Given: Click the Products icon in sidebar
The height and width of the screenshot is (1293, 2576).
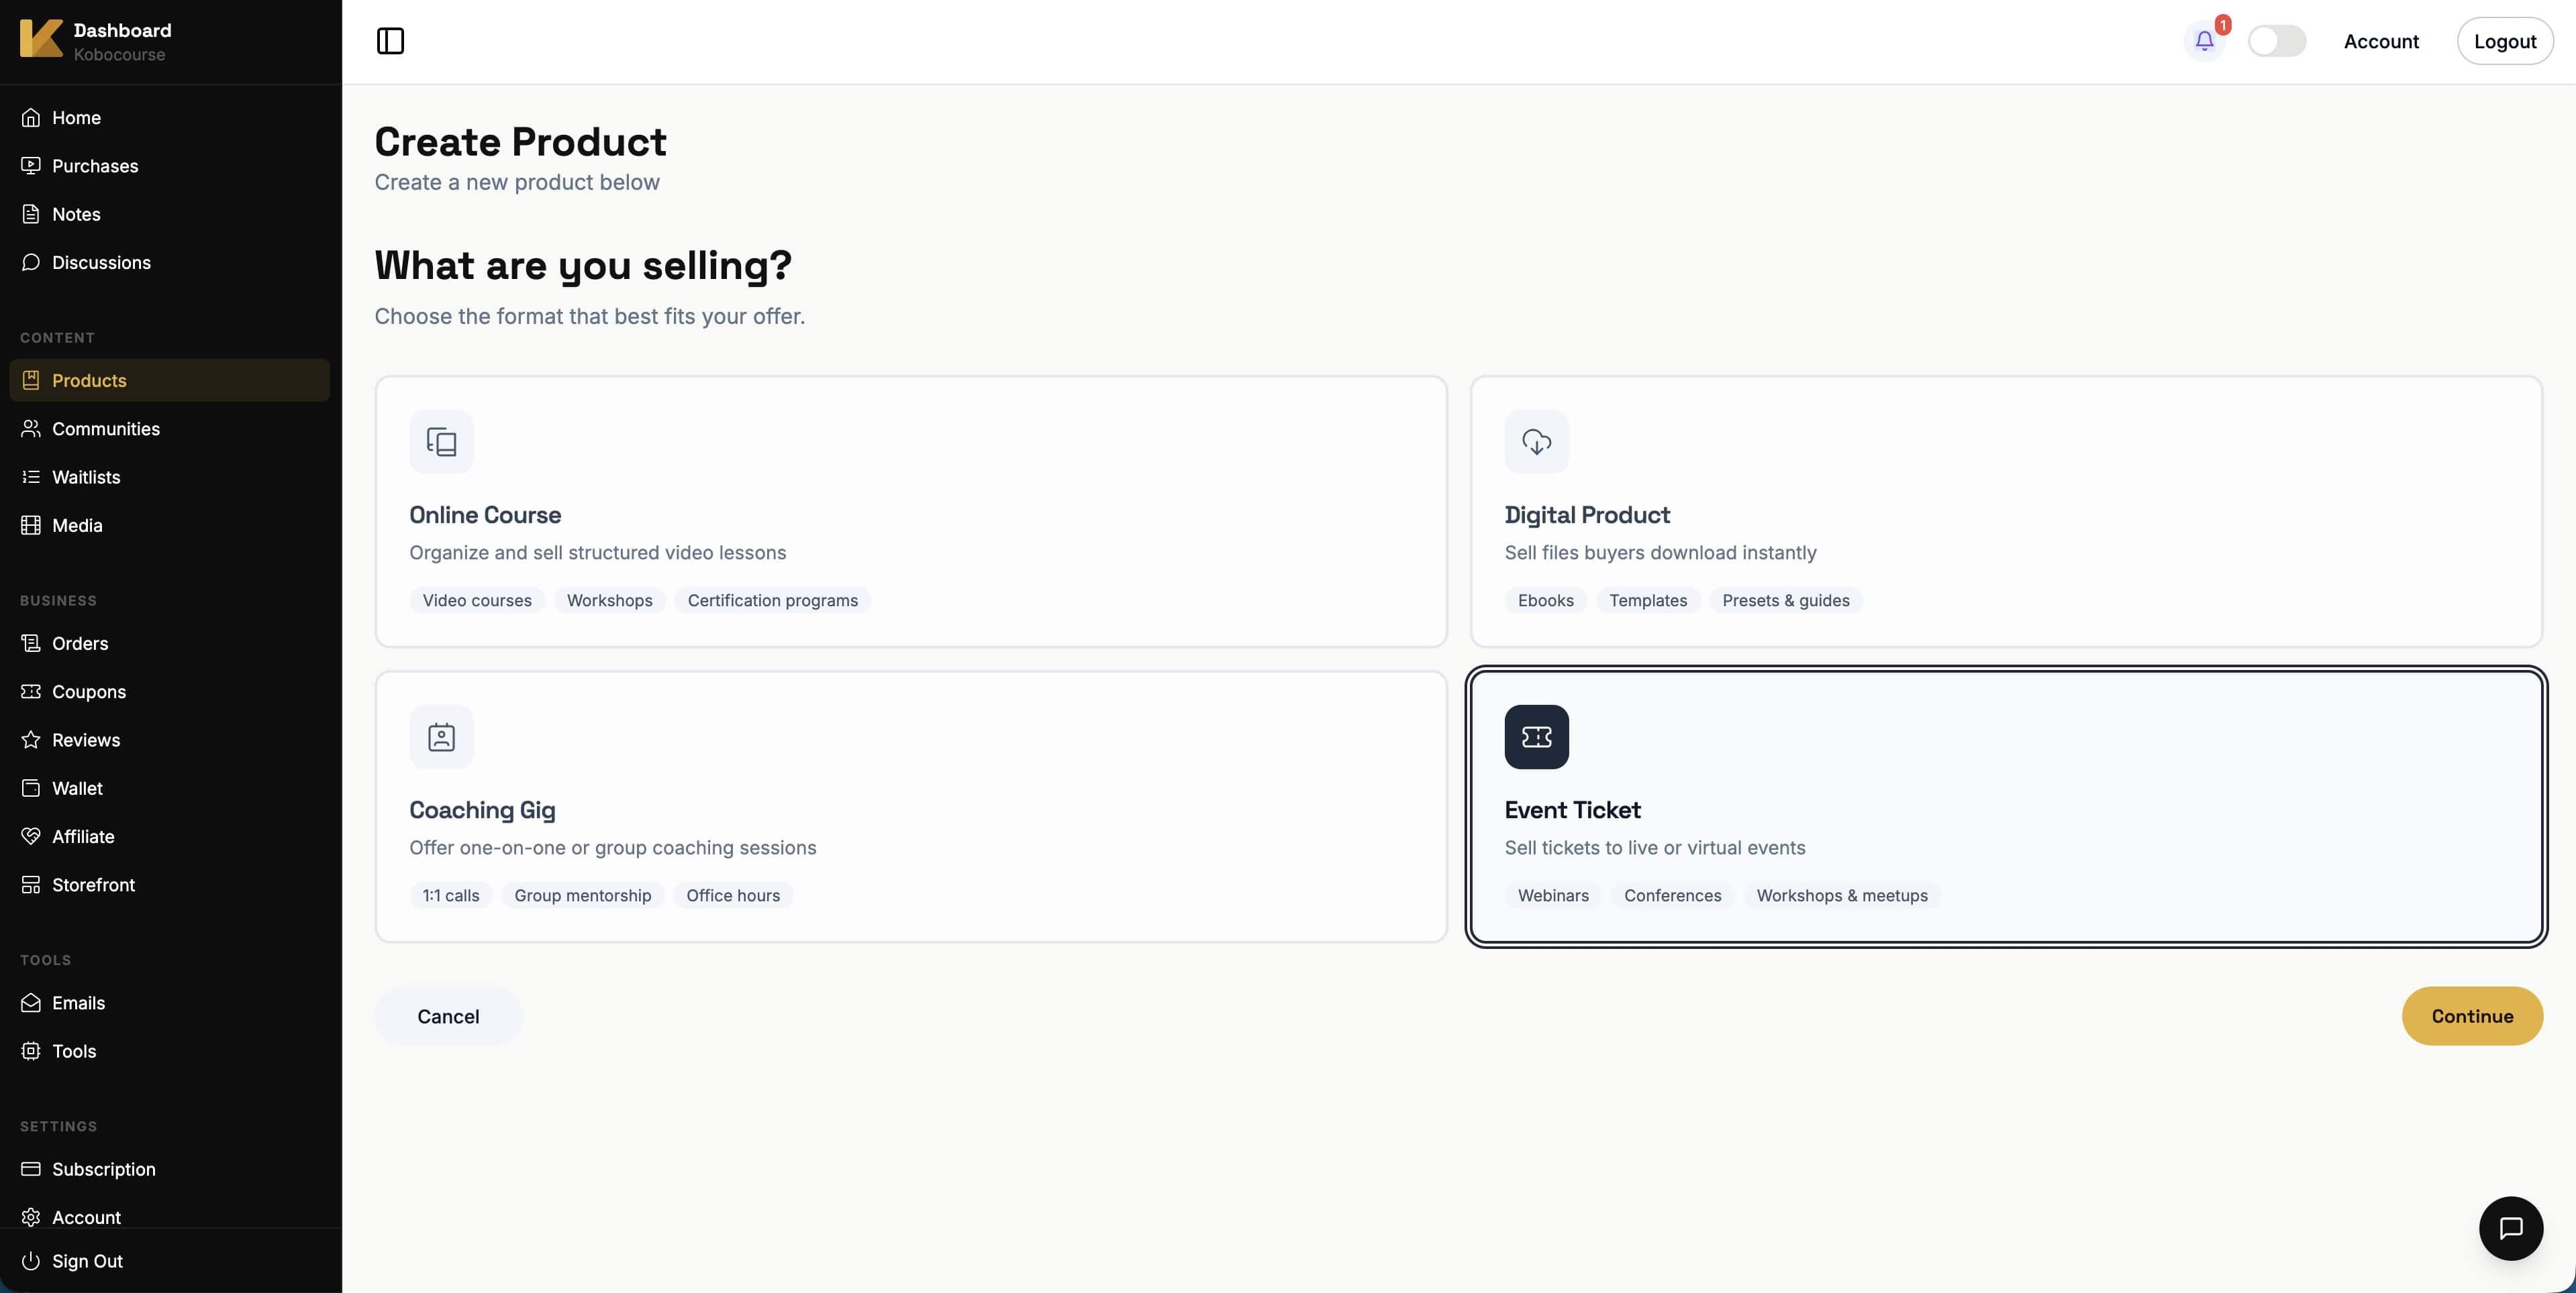Looking at the screenshot, I should click(x=31, y=381).
